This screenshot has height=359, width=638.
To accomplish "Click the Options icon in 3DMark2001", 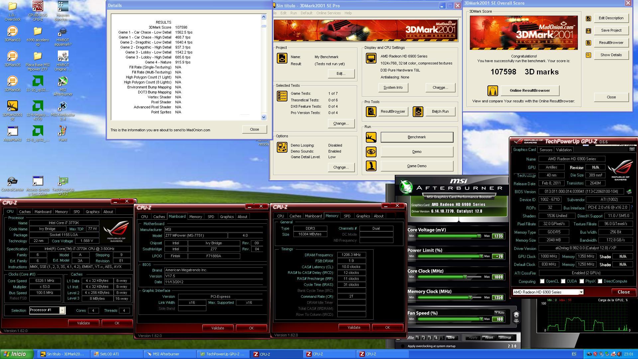I will click(282, 147).
